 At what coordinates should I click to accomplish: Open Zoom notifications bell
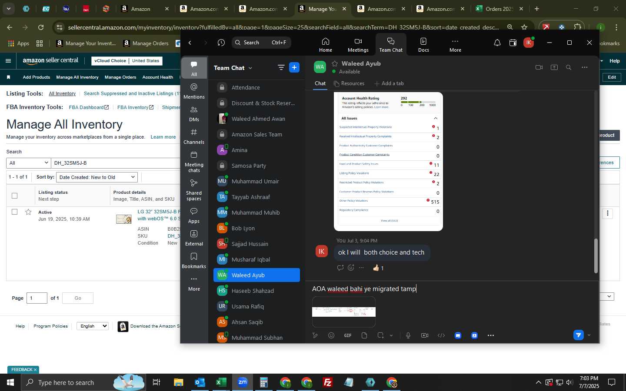click(x=497, y=43)
